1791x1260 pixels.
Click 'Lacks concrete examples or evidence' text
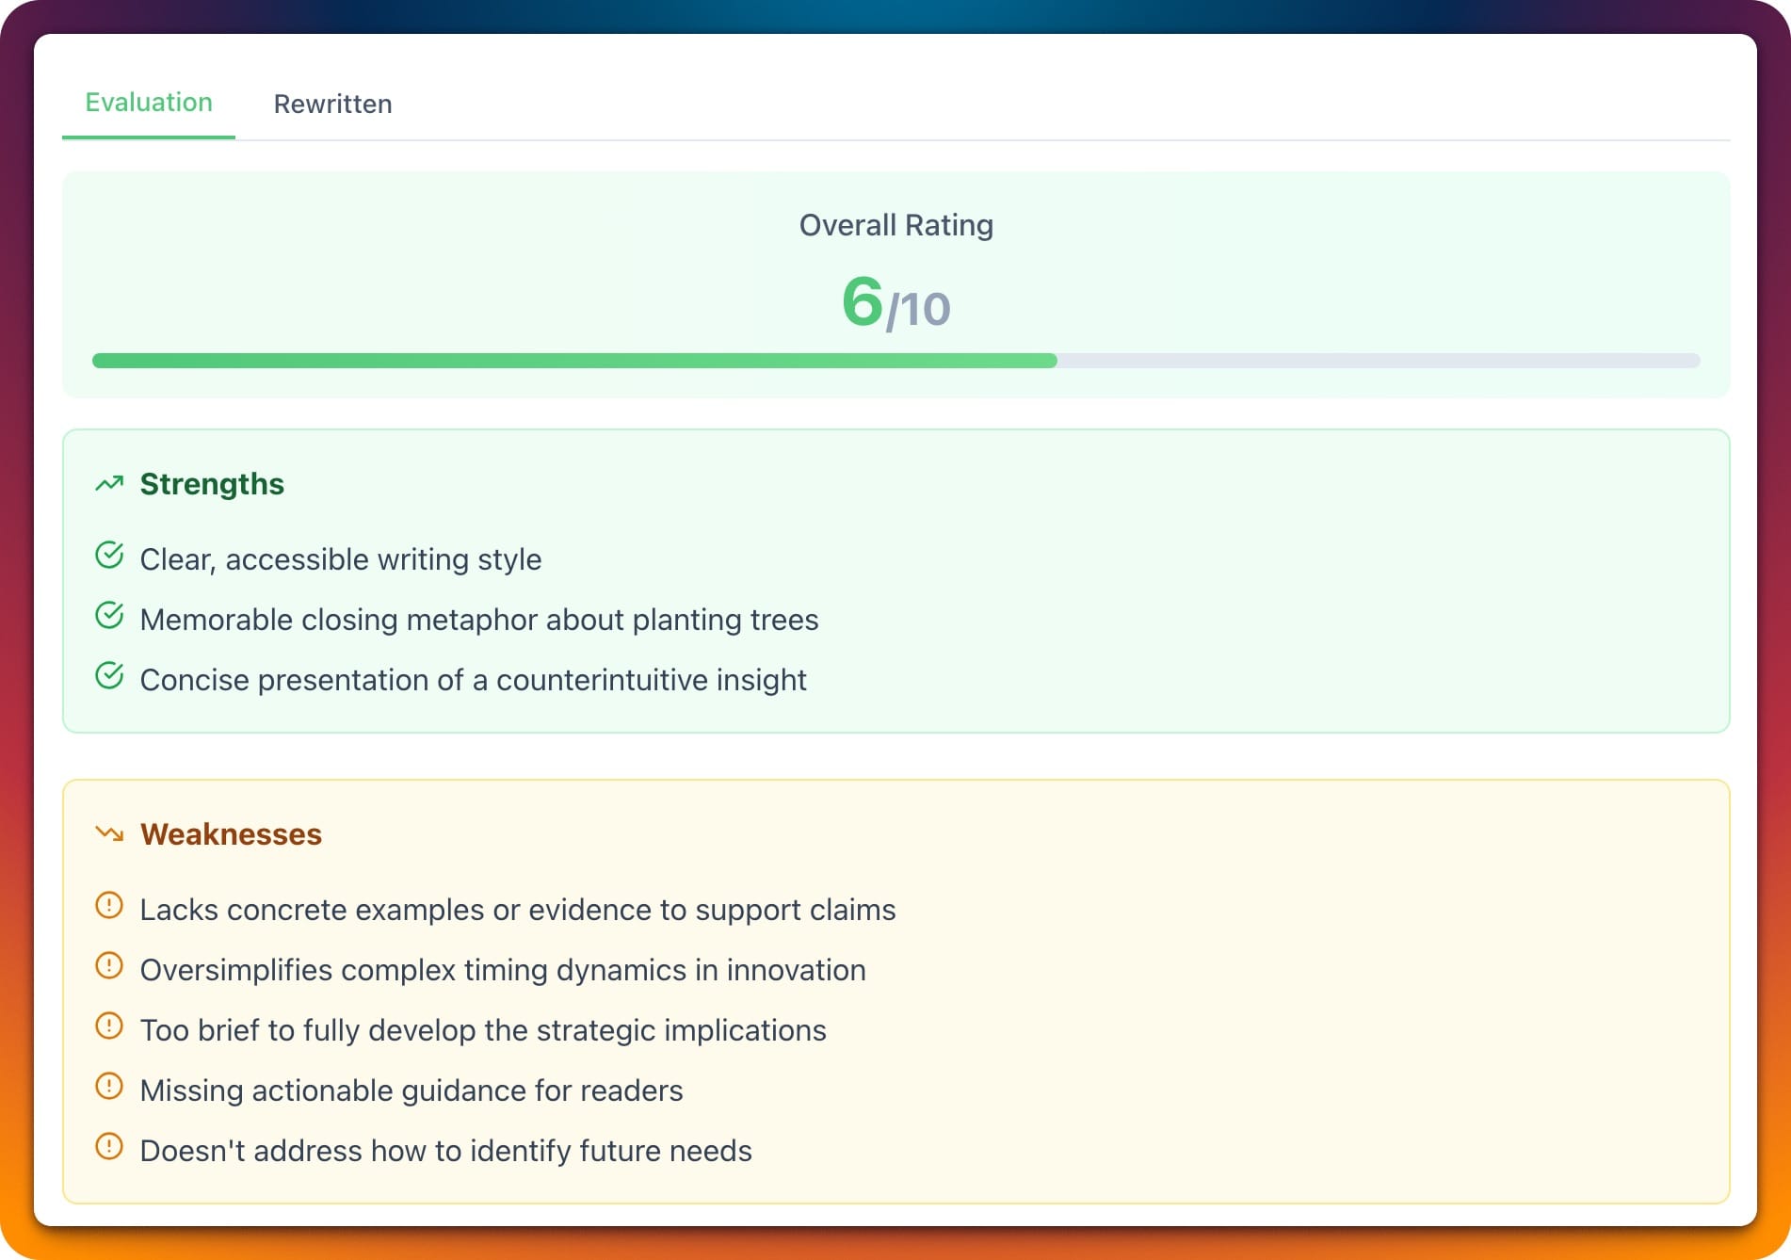tap(517, 910)
